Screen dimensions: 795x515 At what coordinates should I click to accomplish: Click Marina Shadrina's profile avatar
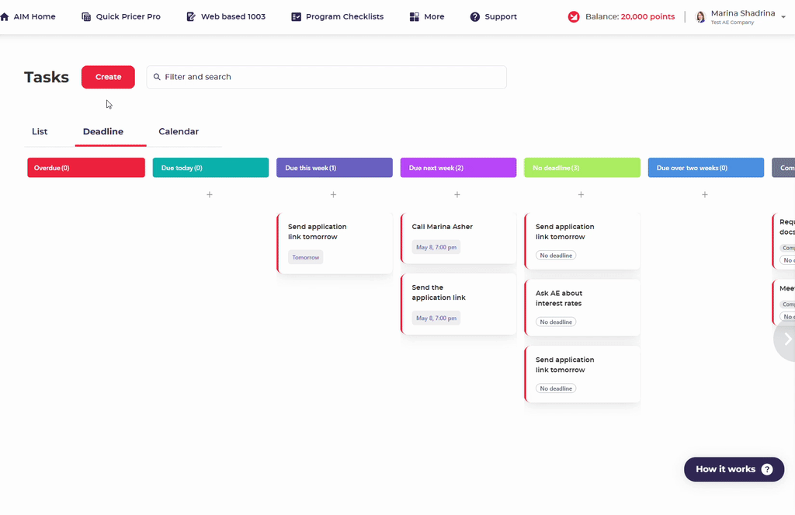point(700,17)
